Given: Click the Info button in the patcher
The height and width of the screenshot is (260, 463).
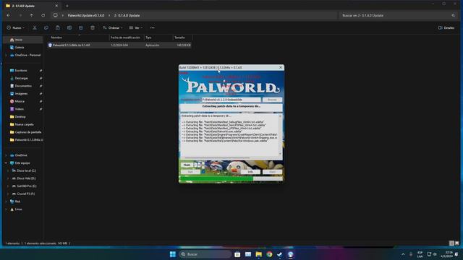Looking at the screenshot, I should tap(250, 172).
